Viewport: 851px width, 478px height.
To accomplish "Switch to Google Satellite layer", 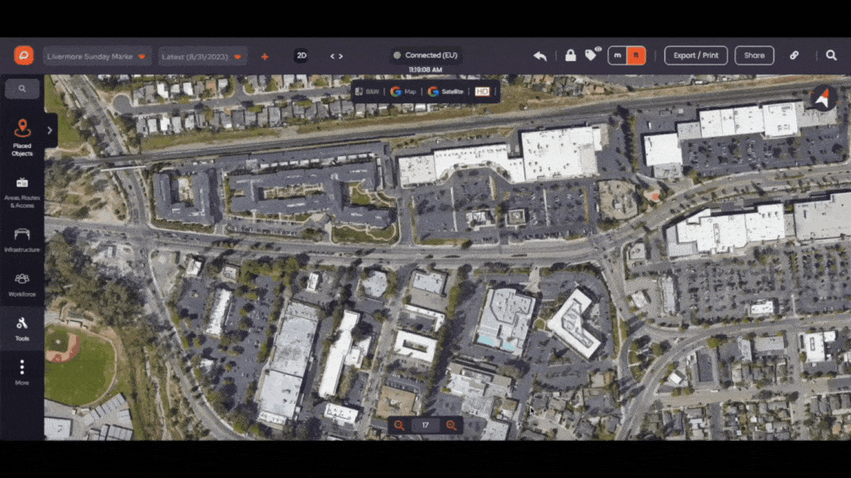I will pyautogui.click(x=446, y=91).
